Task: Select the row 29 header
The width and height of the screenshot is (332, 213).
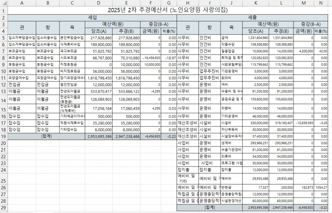Action: [4, 208]
